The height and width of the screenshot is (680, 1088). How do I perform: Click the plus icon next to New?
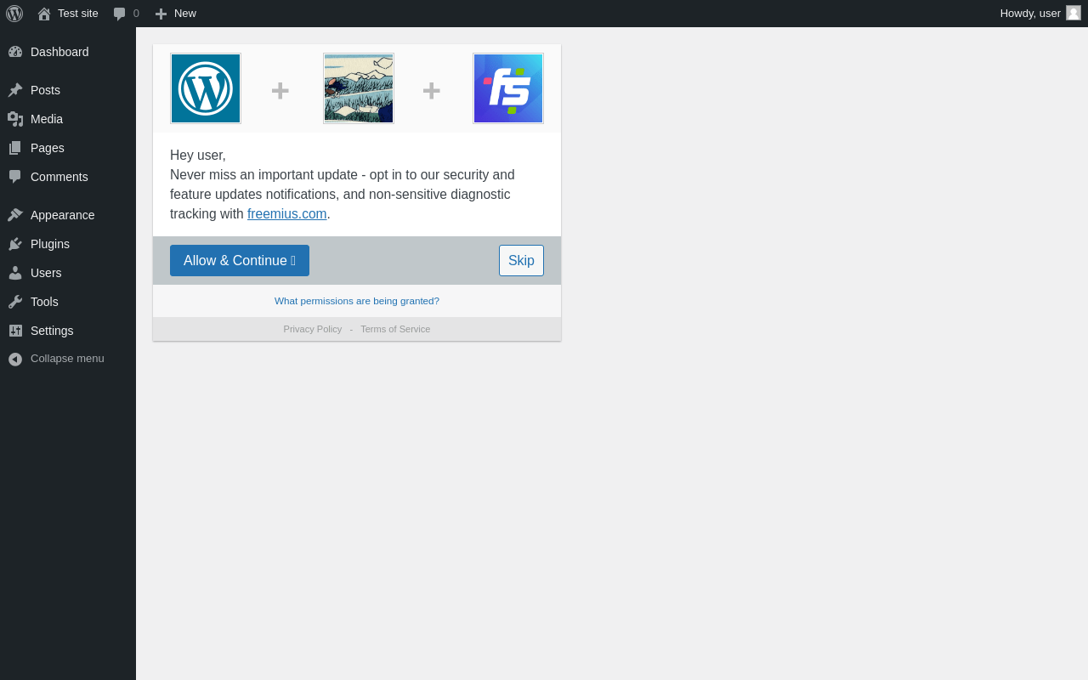(x=161, y=14)
